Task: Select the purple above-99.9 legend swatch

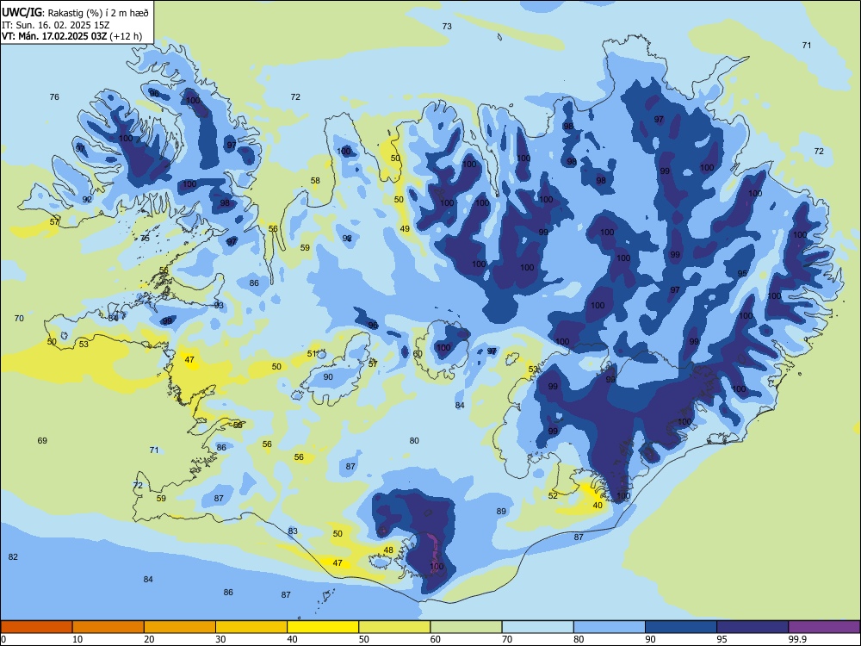Action: coord(824,627)
